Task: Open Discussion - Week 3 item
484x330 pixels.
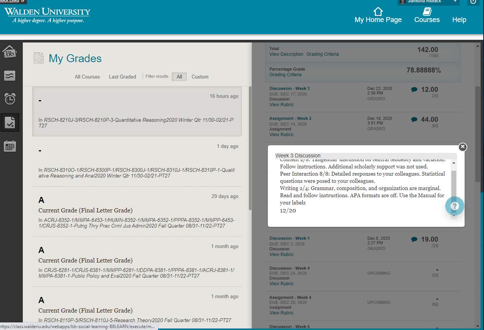Action: click(x=289, y=88)
